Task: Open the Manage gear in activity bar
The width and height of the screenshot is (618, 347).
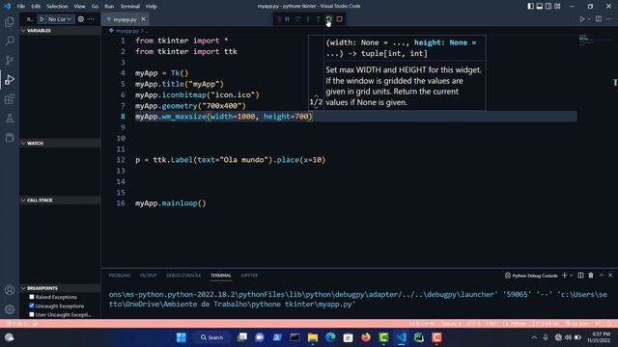Action: click(x=10, y=309)
